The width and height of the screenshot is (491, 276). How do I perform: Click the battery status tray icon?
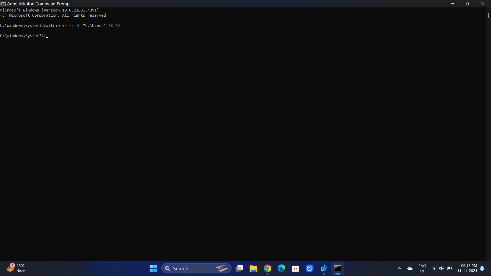click(449, 268)
